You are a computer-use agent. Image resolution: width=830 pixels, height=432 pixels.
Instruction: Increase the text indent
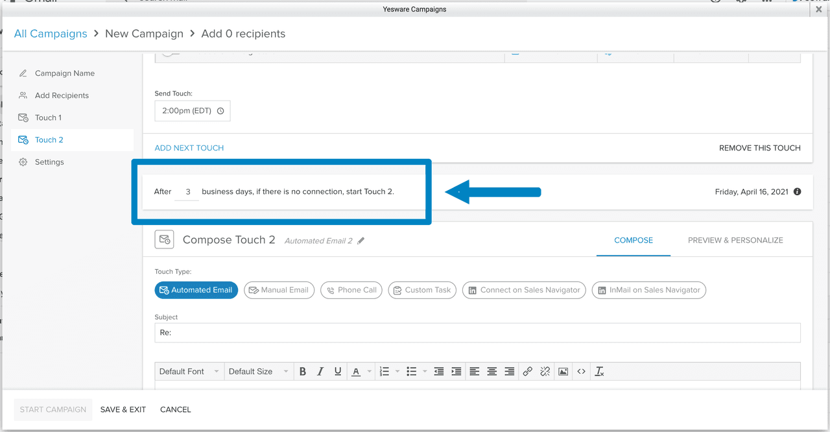coord(456,372)
